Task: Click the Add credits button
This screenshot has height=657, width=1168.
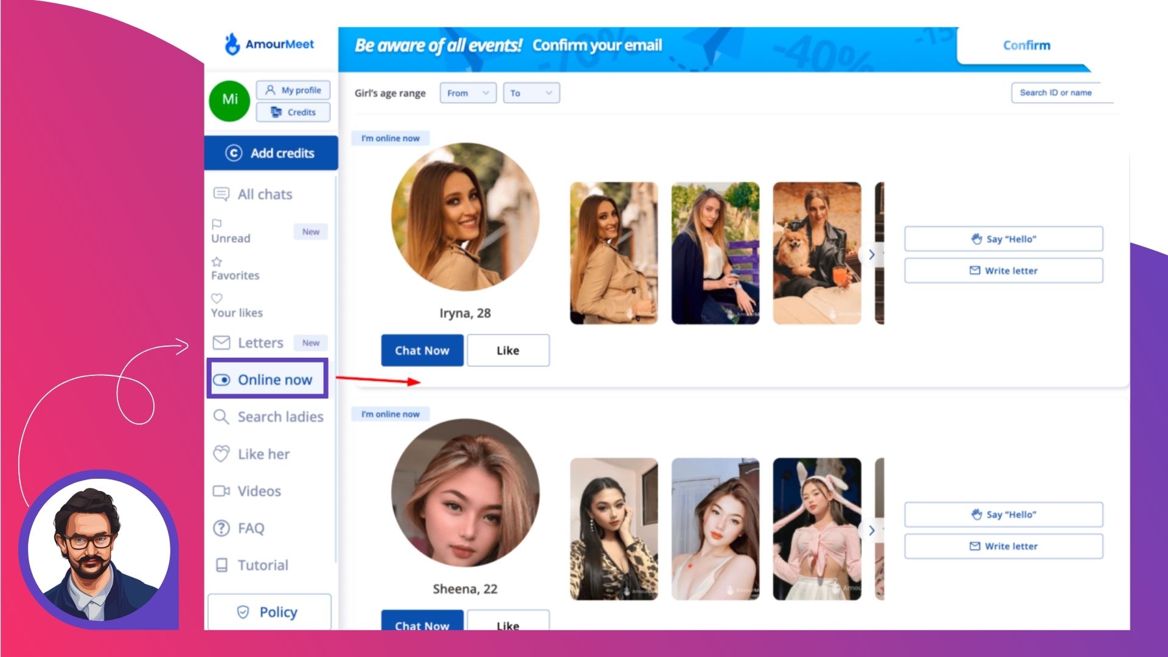Action: (x=271, y=153)
